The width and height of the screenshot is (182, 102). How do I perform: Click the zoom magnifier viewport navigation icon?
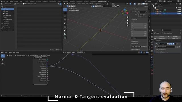pos(127,17)
